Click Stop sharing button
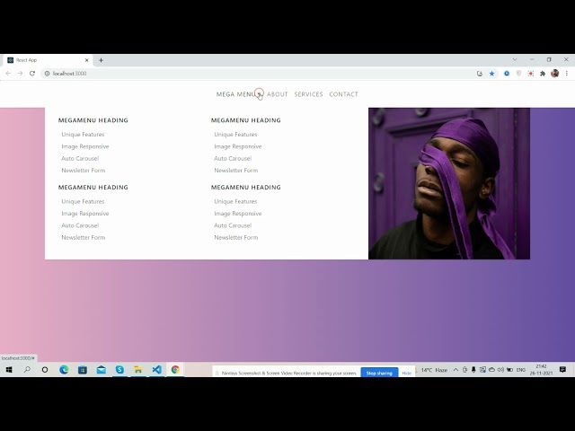This screenshot has width=575, height=431. [x=379, y=373]
